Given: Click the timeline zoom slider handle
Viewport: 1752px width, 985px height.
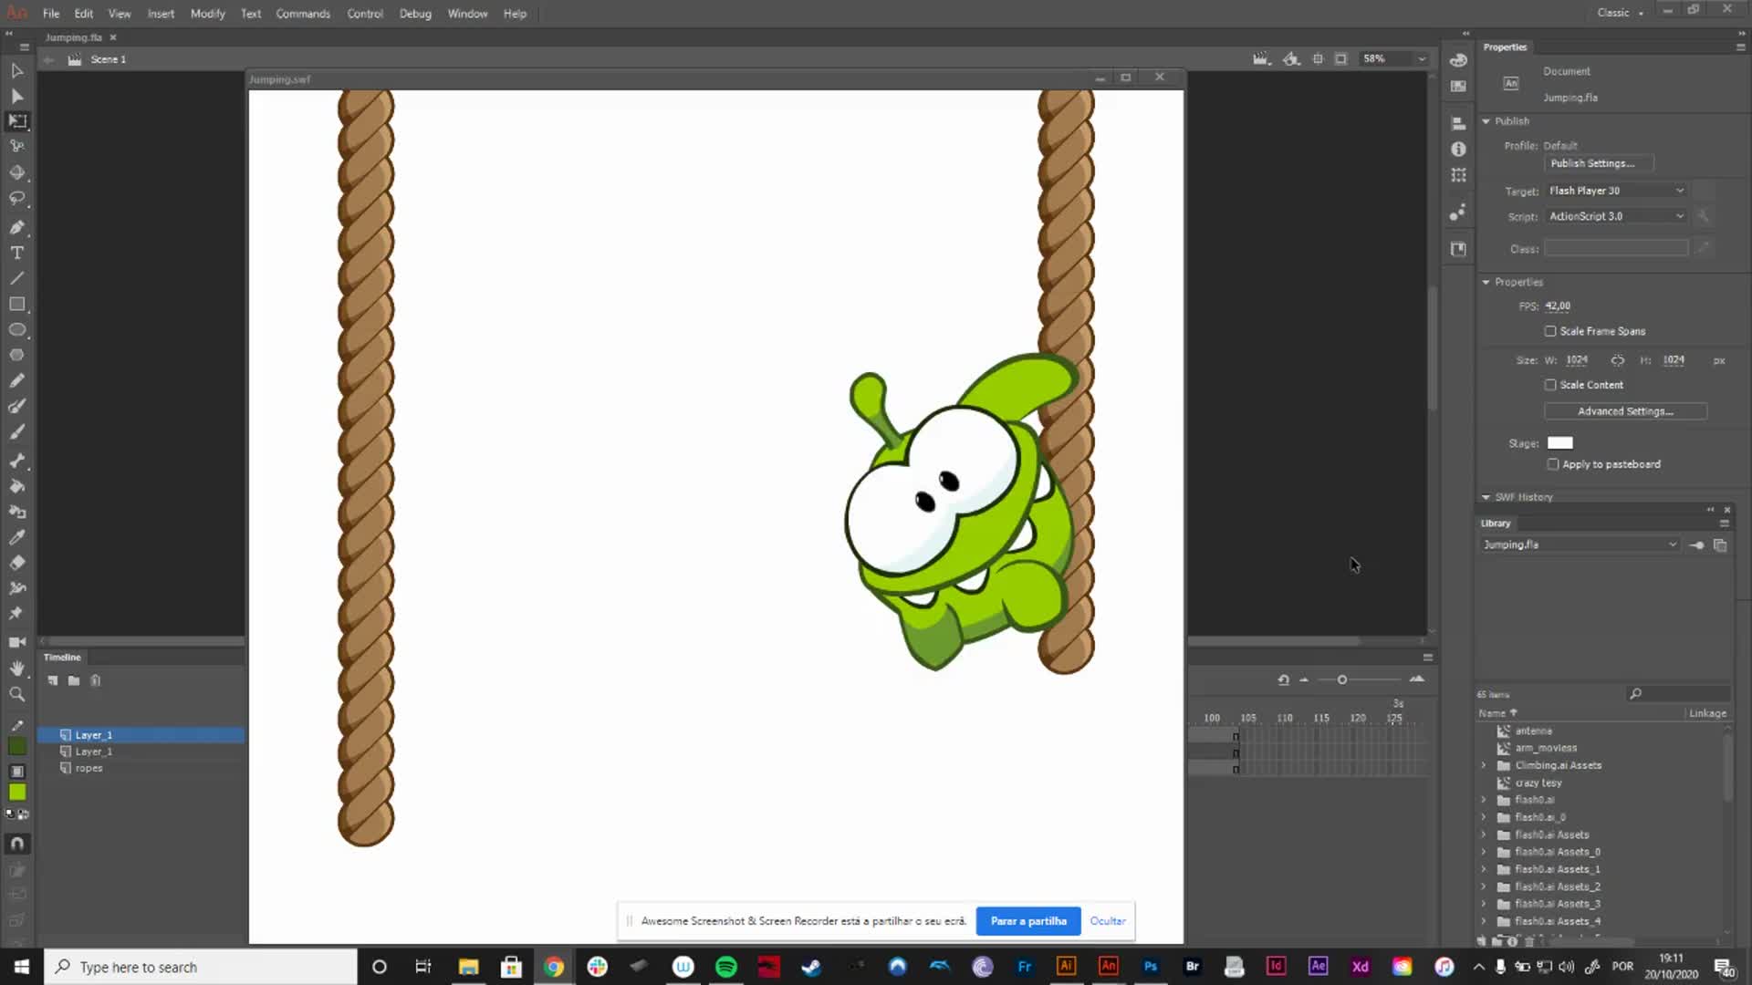Looking at the screenshot, I should point(1341,679).
